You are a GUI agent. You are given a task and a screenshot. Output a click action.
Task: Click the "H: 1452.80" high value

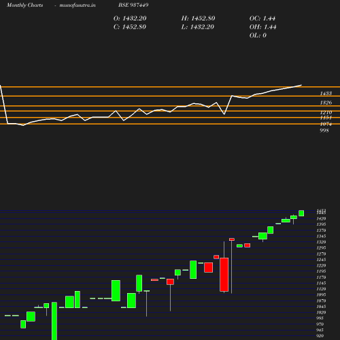point(198,18)
